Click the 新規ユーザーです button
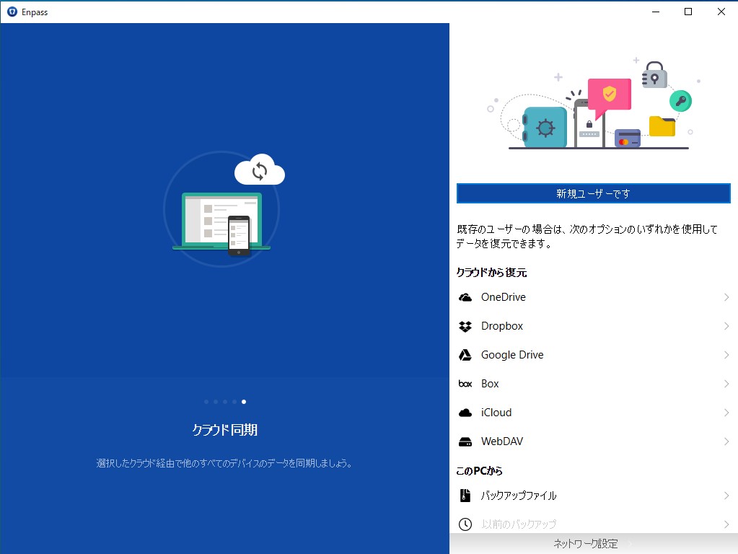The height and width of the screenshot is (554, 738). [x=593, y=193]
